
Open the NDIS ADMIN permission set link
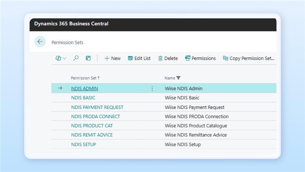tap(84, 88)
